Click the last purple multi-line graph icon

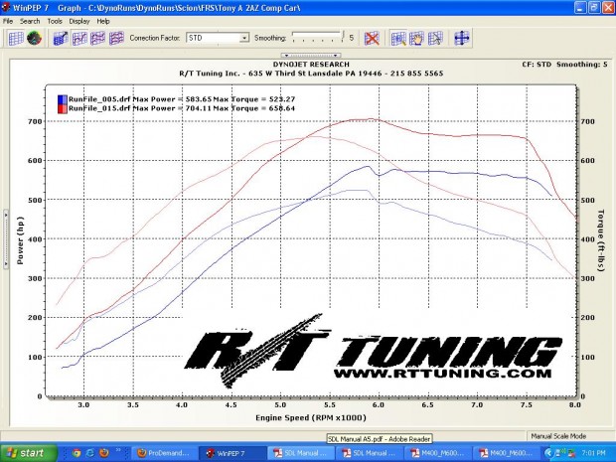click(x=116, y=39)
